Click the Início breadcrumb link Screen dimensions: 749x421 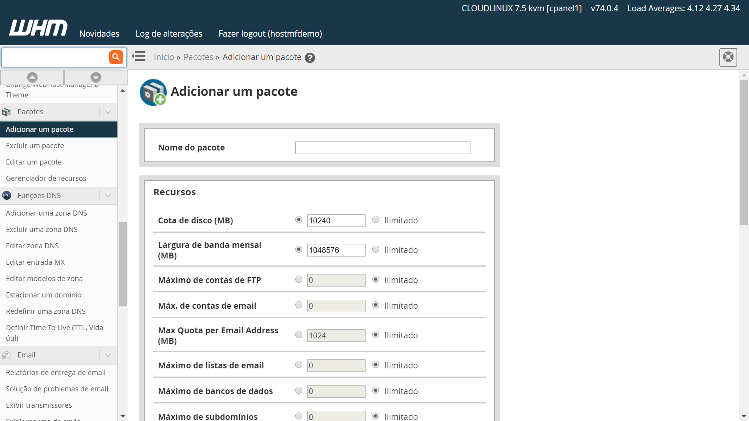click(x=164, y=57)
